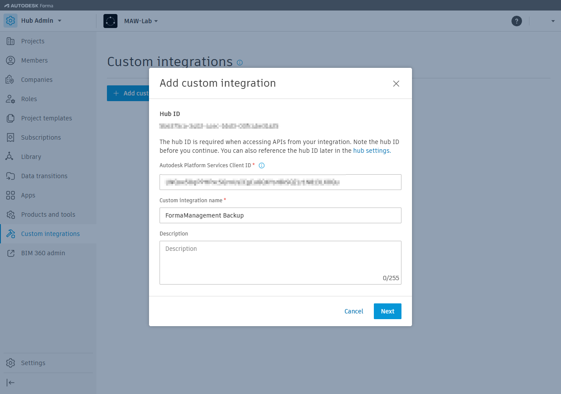Open the Roles icon
Image resolution: width=561 pixels, height=394 pixels.
[x=11, y=99]
